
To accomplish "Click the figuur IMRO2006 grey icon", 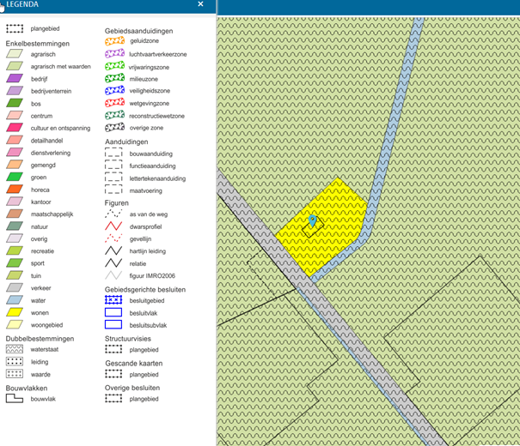I will coord(113,275).
